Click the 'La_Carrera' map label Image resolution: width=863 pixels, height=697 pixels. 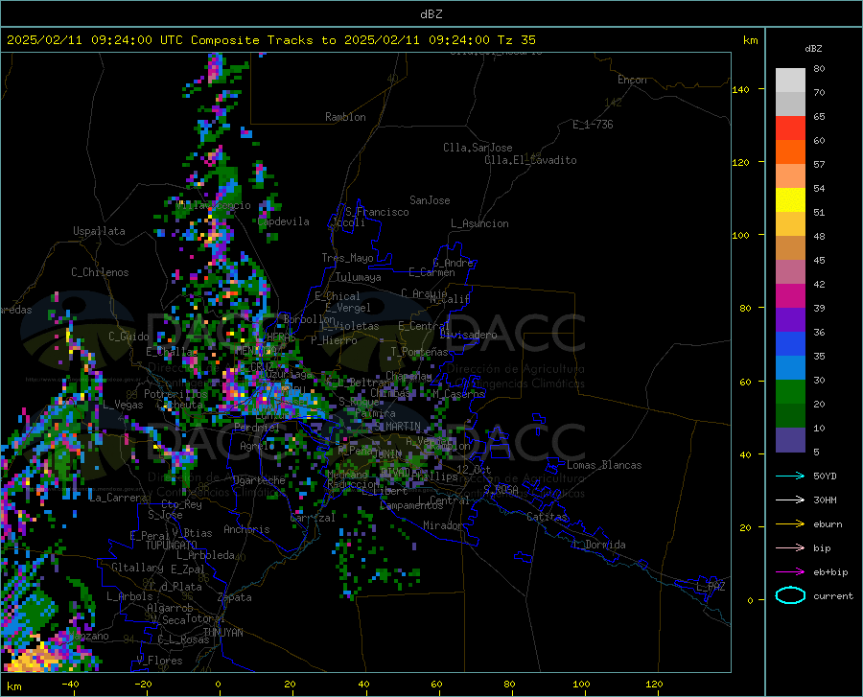[x=118, y=498]
